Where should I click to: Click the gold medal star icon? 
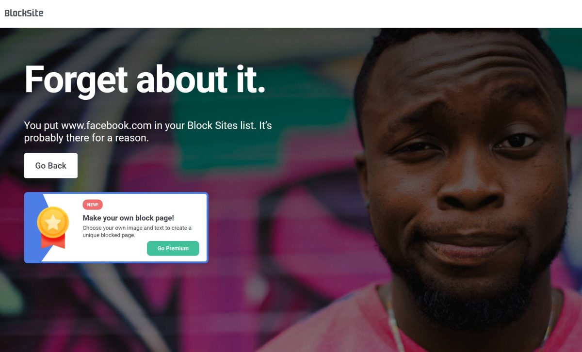pyautogui.click(x=53, y=223)
